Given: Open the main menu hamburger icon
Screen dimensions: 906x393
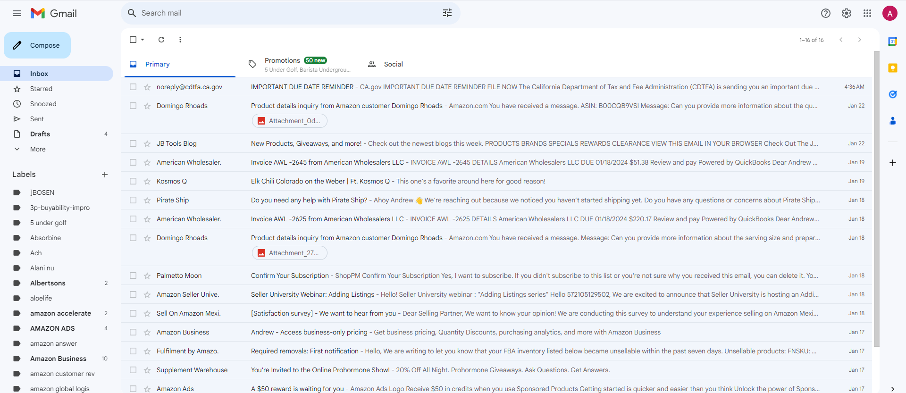Looking at the screenshot, I should tap(17, 13).
